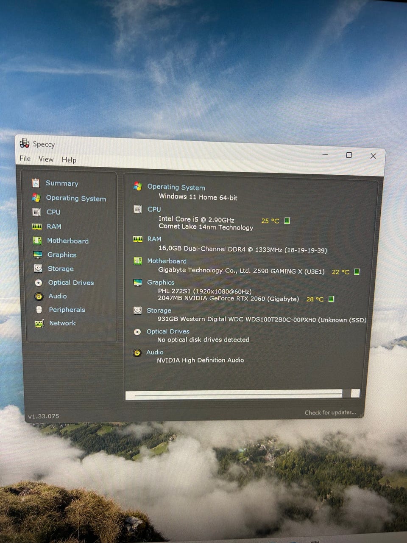Image resolution: width=407 pixels, height=543 pixels.
Task: Select Network in the sidebar
Action: pyautogui.click(x=62, y=323)
